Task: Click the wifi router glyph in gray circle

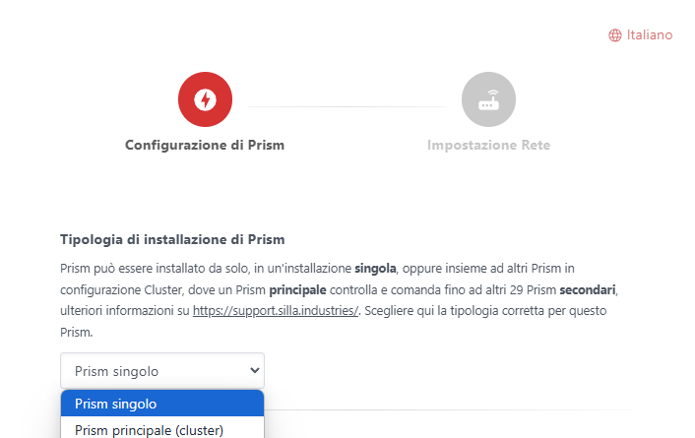Action: click(488, 99)
